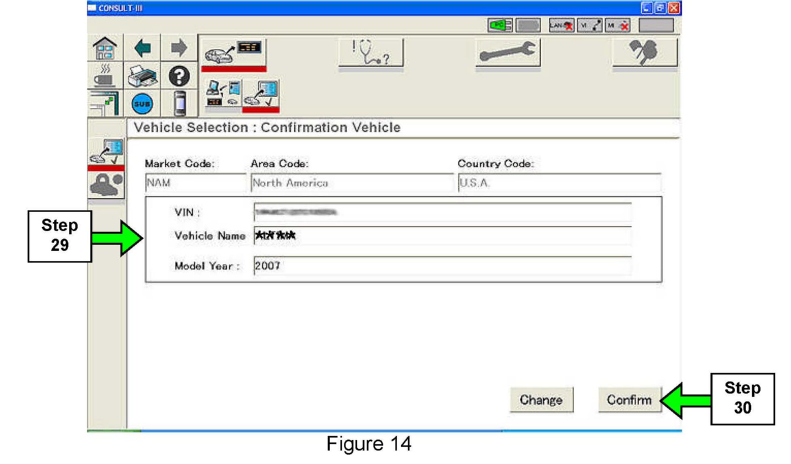Click the screen capture corner icon
This screenshot has height=464, width=791.
click(x=105, y=104)
